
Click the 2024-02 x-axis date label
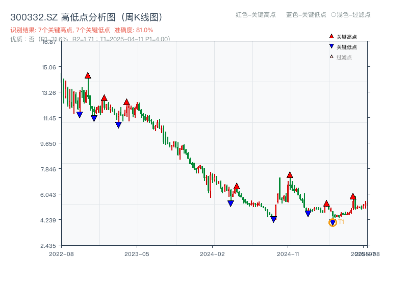[212, 253]
